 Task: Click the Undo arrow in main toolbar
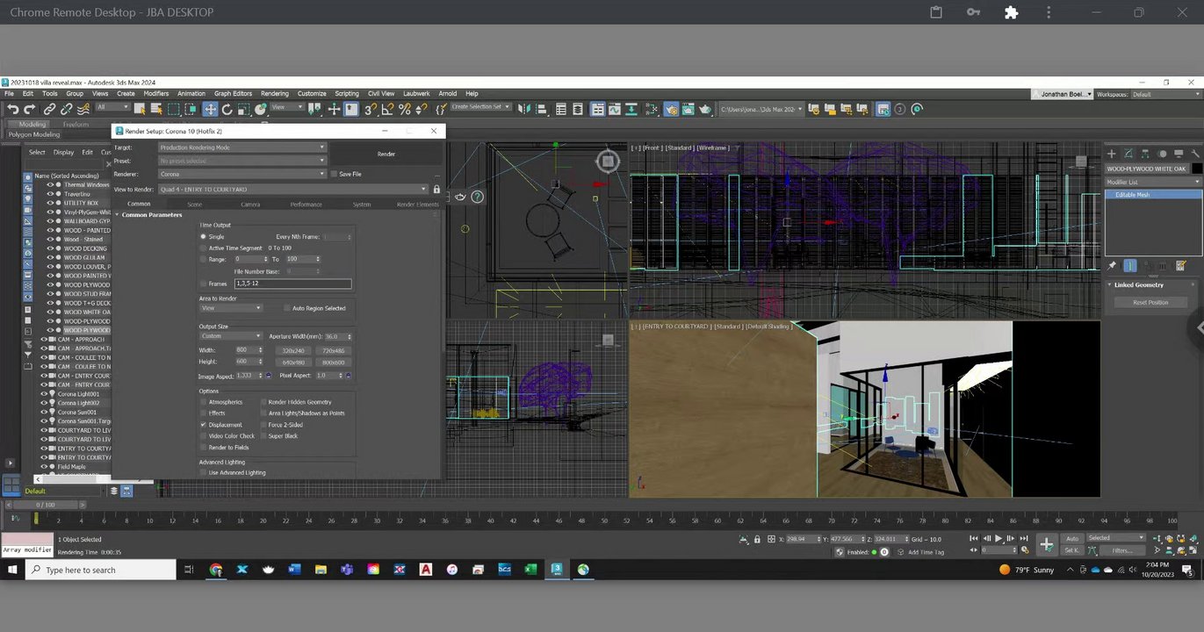click(x=12, y=109)
